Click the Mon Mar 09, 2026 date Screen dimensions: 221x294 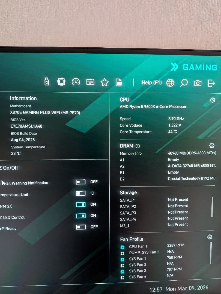click(x=187, y=288)
